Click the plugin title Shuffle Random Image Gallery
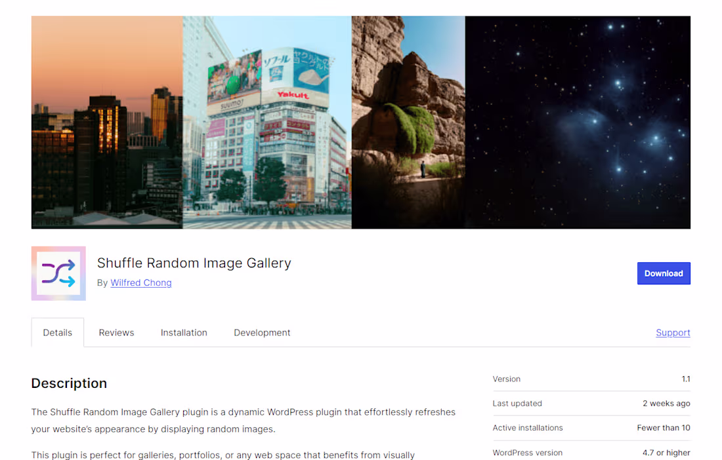 click(x=194, y=263)
